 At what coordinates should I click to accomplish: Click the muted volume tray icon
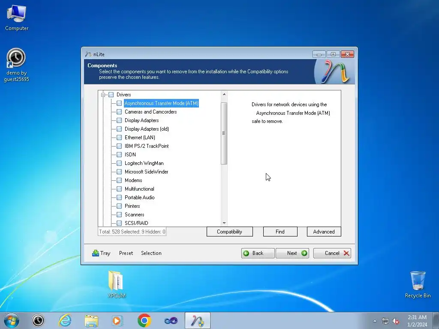[x=396, y=321]
